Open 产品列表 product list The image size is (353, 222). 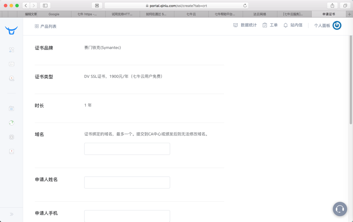pyautogui.click(x=45, y=26)
